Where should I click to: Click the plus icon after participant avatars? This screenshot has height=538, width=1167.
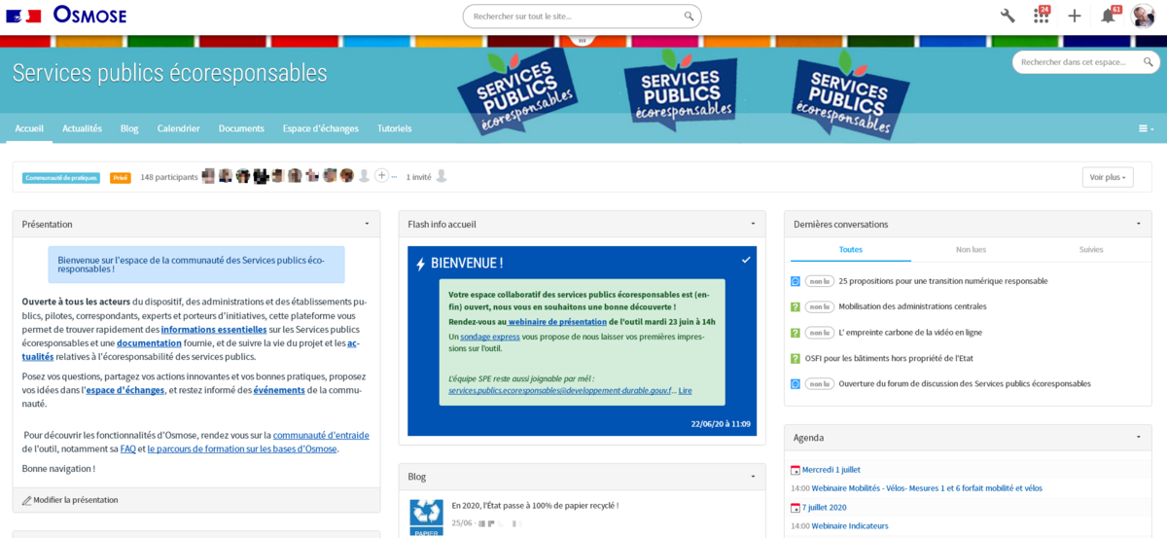point(381,176)
